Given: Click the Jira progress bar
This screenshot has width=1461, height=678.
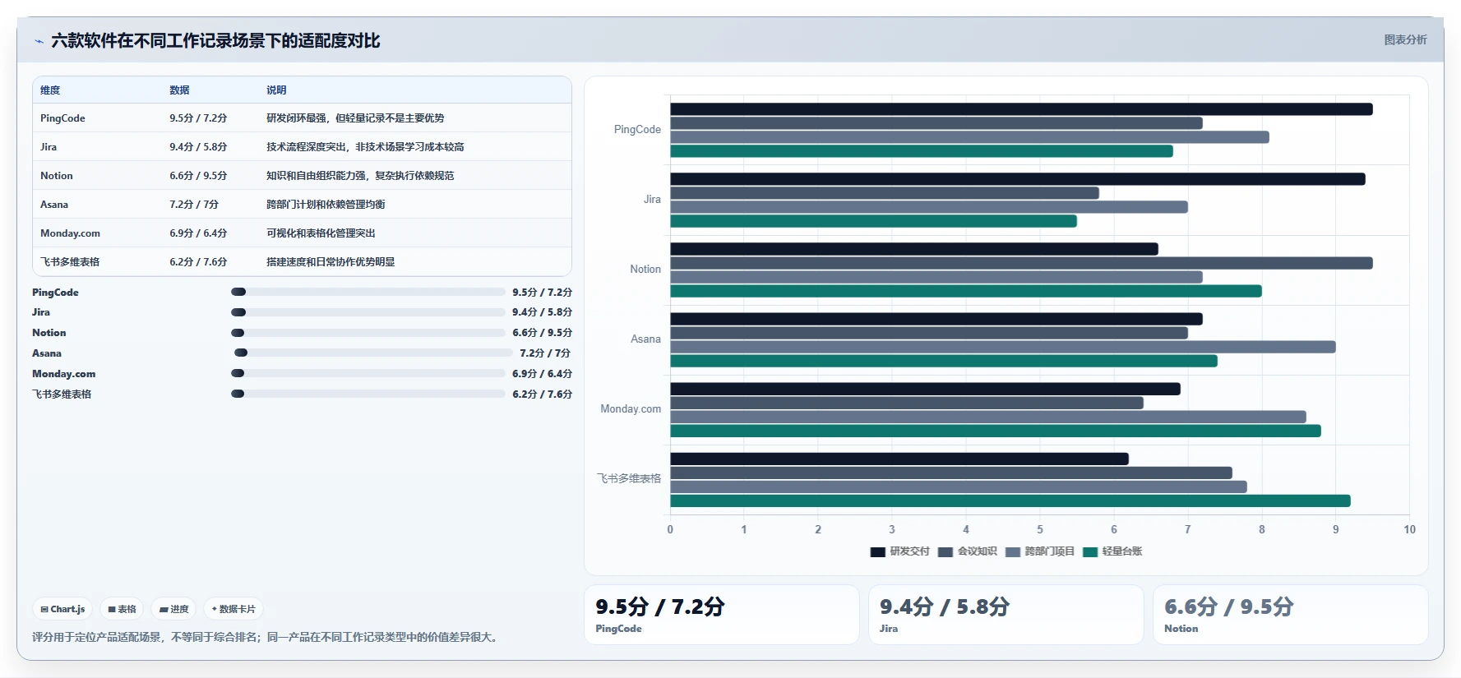Looking at the screenshot, I should click(x=368, y=312).
